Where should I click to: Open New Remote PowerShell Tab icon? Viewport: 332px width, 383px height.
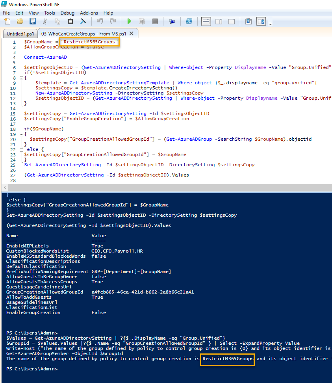(x=172, y=22)
